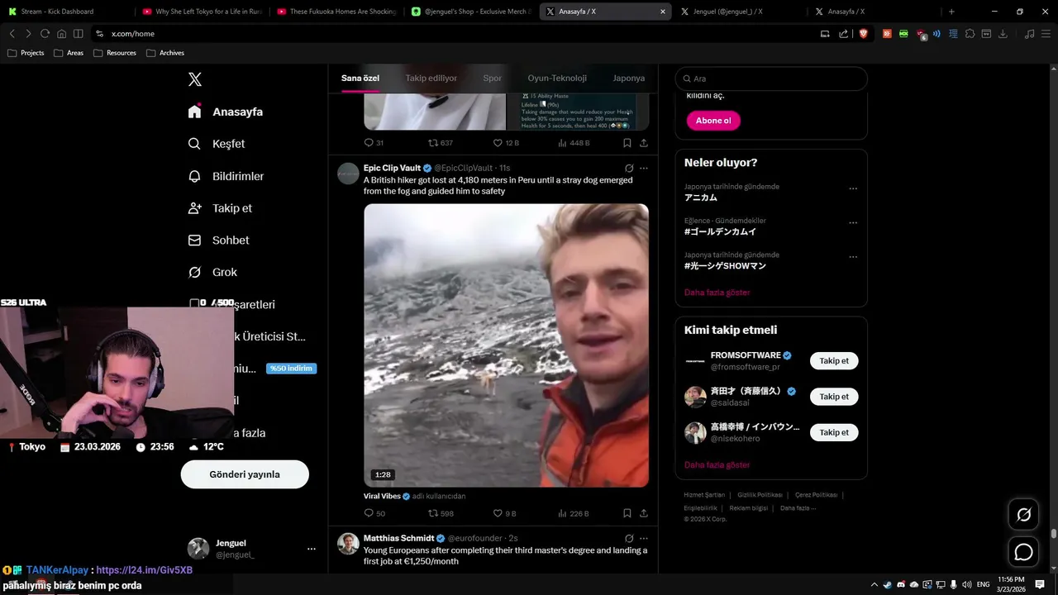This screenshot has height=595, width=1058.
Task: Click the Abone ol button
Action: [713, 121]
